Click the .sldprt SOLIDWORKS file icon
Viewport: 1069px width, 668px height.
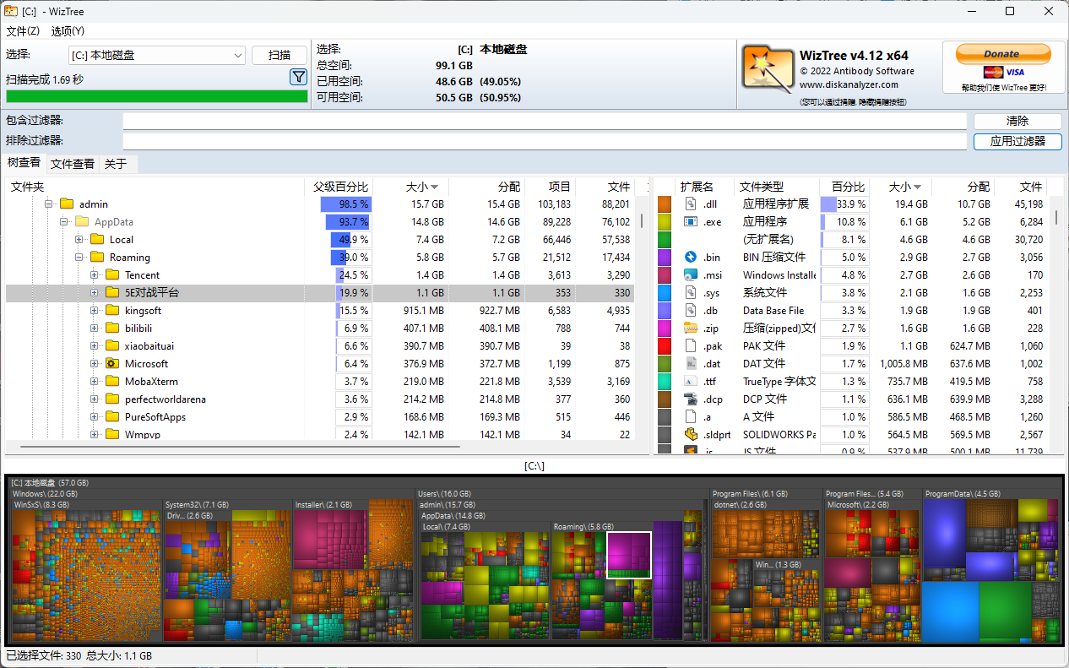pyautogui.click(x=691, y=435)
